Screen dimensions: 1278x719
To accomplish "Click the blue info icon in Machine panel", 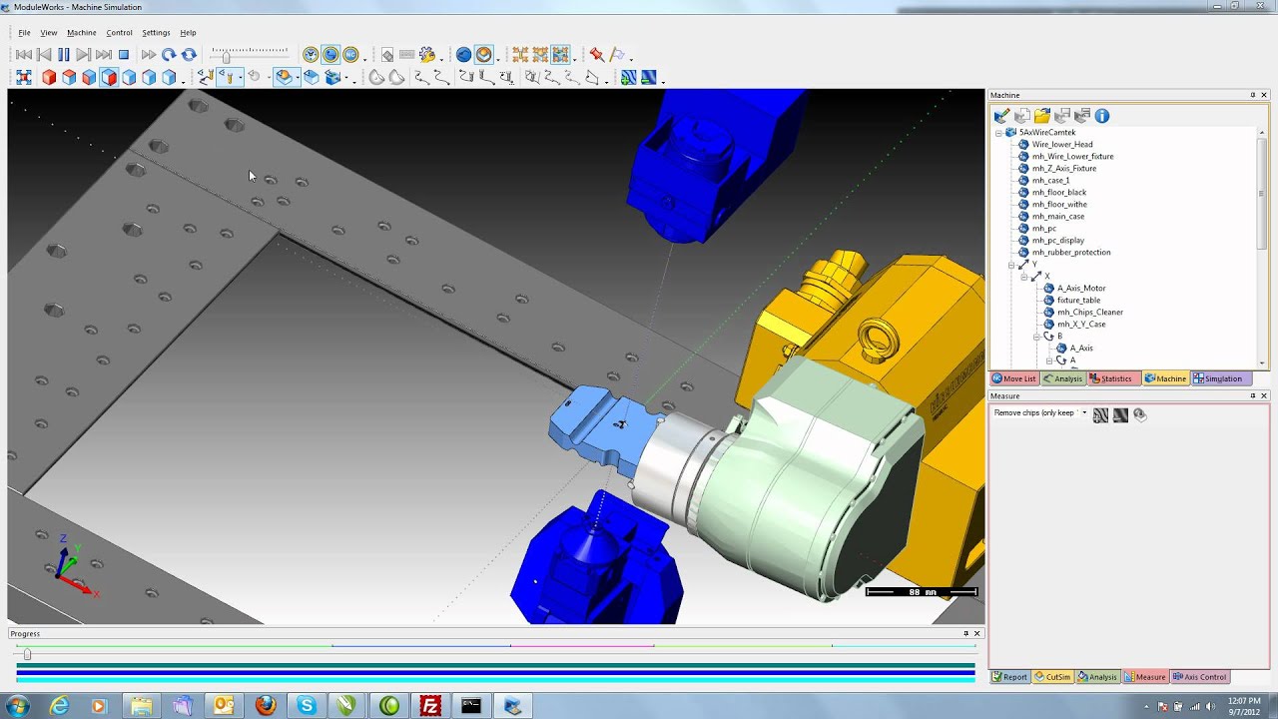I will click(x=1102, y=116).
